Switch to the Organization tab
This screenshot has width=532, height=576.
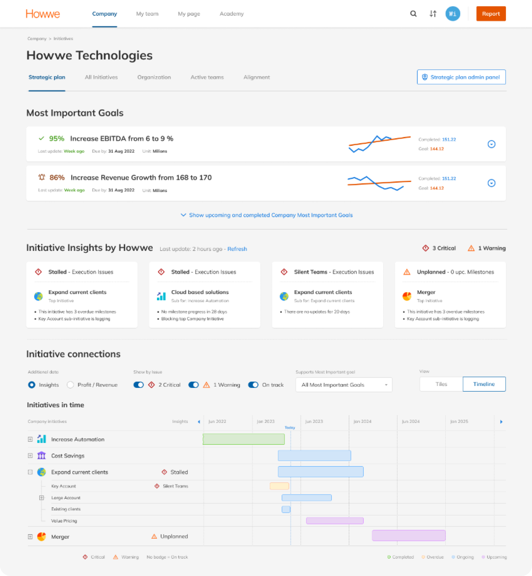click(x=154, y=77)
